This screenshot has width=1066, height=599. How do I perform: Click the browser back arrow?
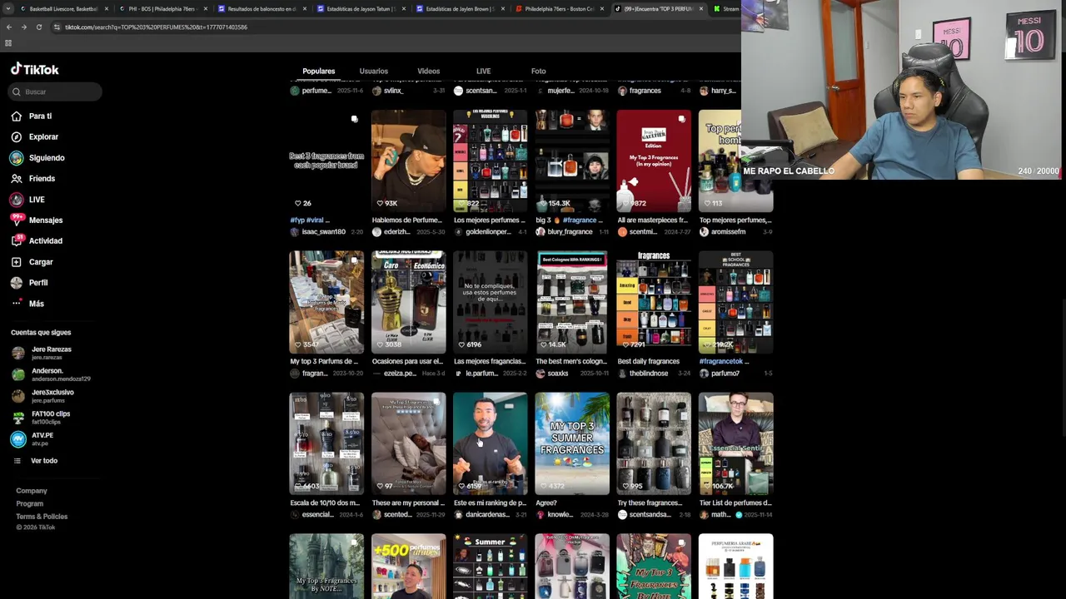[x=9, y=27]
